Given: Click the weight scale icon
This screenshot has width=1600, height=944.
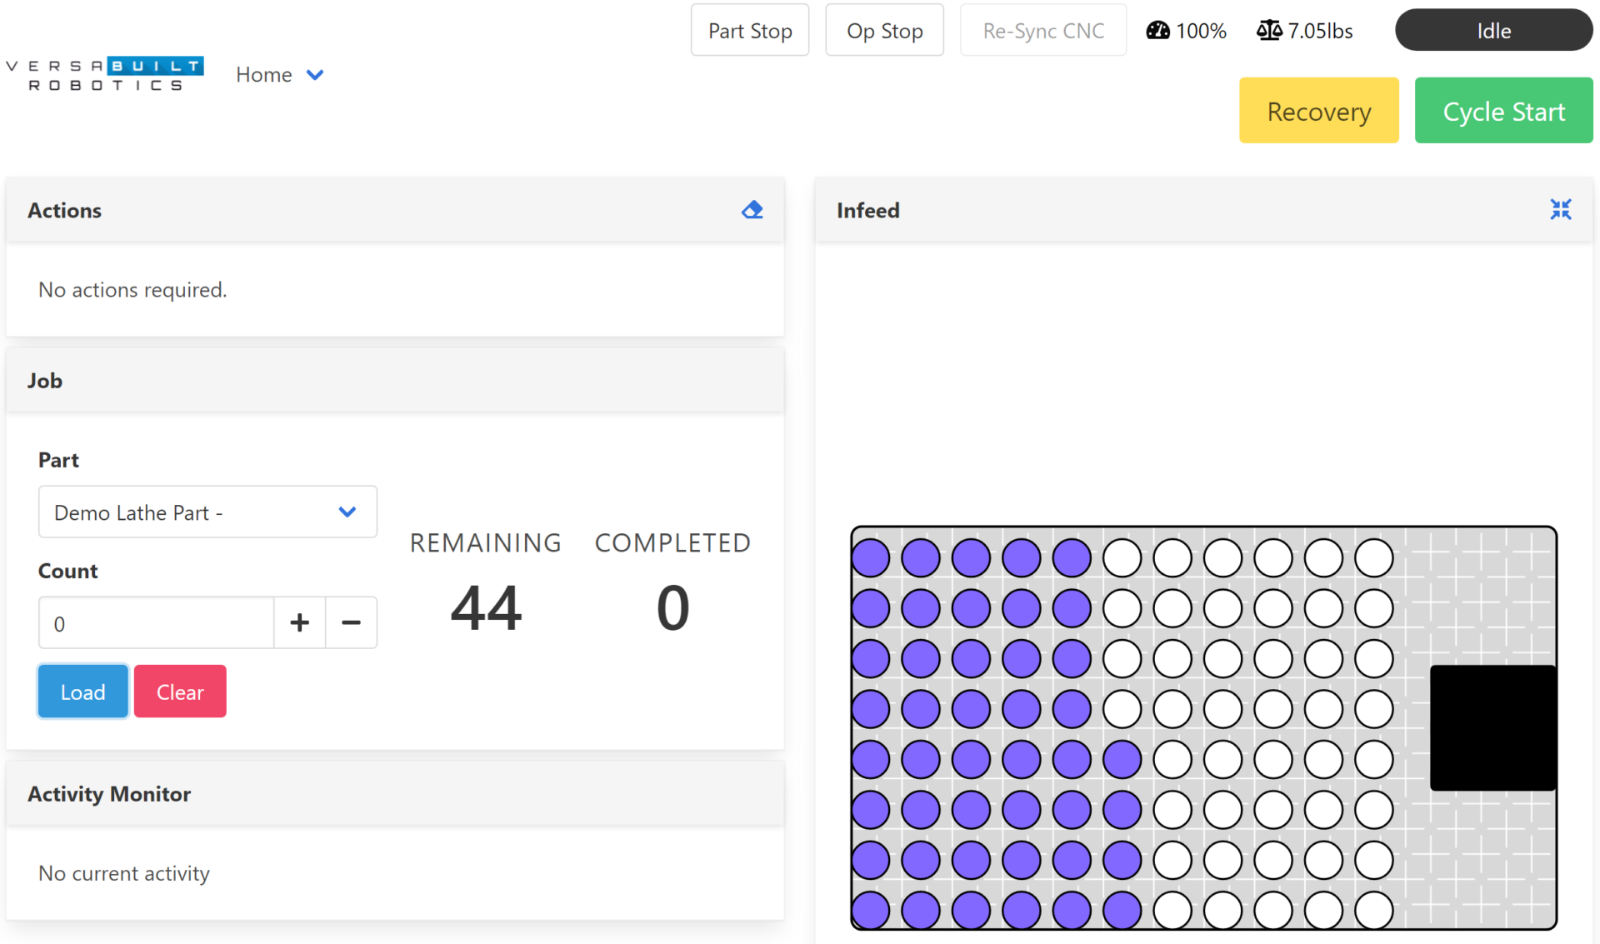Looking at the screenshot, I should pos(1268,31).
